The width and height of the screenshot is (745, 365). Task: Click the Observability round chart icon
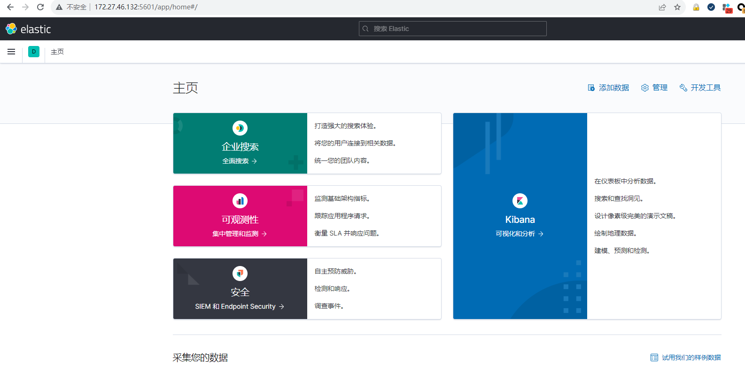[240, 201]
